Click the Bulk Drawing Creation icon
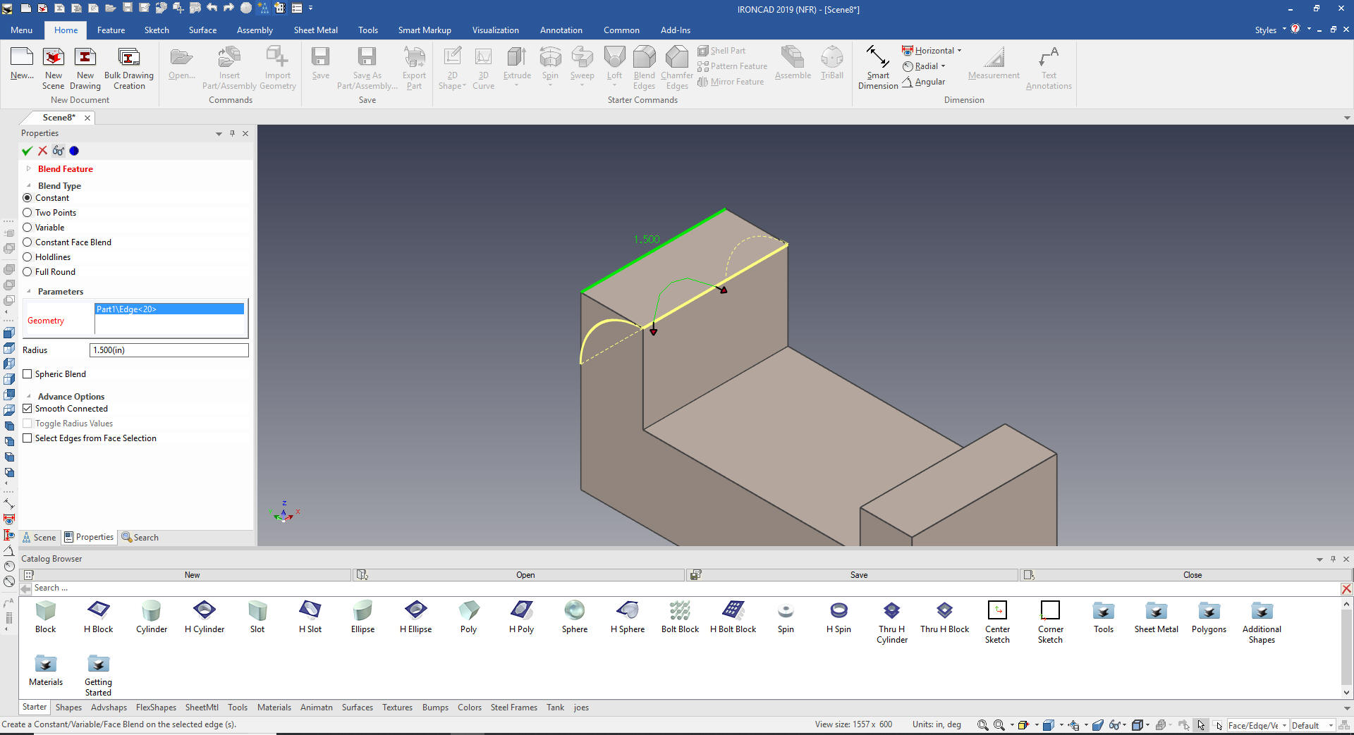Screen dimensions: 1354x735 (128, 58)
